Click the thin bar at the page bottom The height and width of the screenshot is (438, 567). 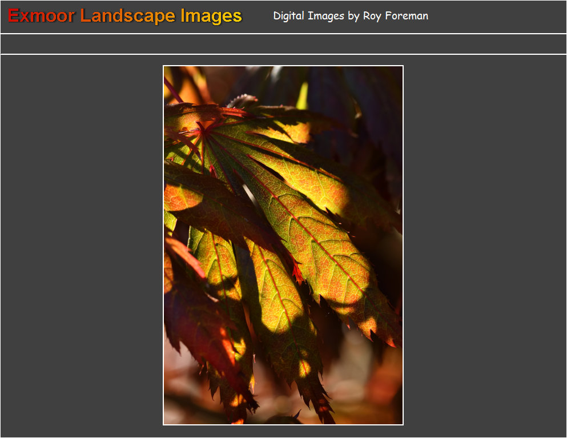pyautogui.click(x=283, y=436)
